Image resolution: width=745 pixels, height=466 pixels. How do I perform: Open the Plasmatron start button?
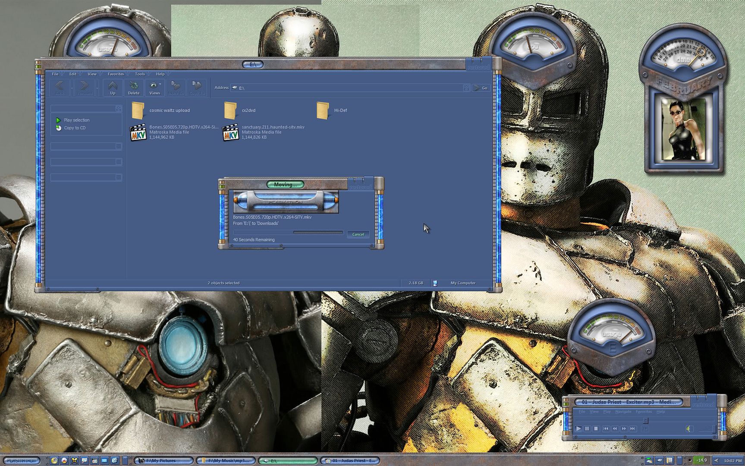[21, 460]
